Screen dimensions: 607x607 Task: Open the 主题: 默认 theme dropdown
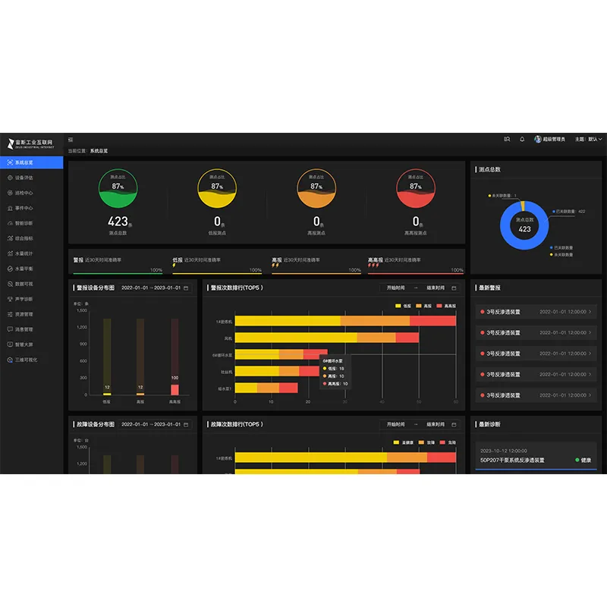coord(588,140)
